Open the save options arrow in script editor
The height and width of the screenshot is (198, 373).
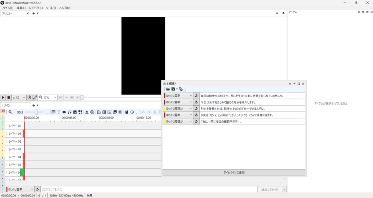pyautogui.click(x=177, y=89)
